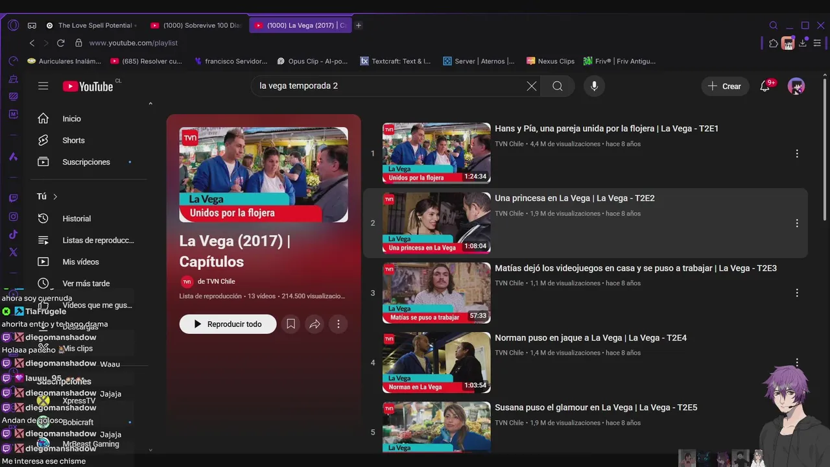Screen dimensions: 830x467
Task: Open the browser main menu lines icon
Action: pos(817,43)
